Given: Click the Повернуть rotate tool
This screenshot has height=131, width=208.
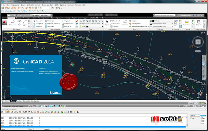Looking at the screenshot, I should (50, 21).
